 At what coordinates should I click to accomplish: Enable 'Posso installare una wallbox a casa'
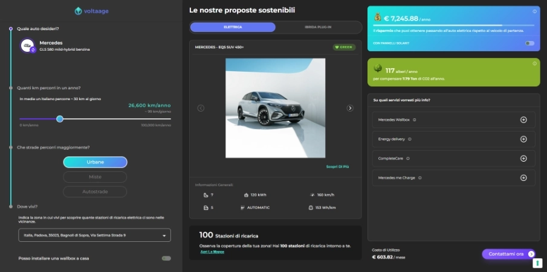click(166, 258)
